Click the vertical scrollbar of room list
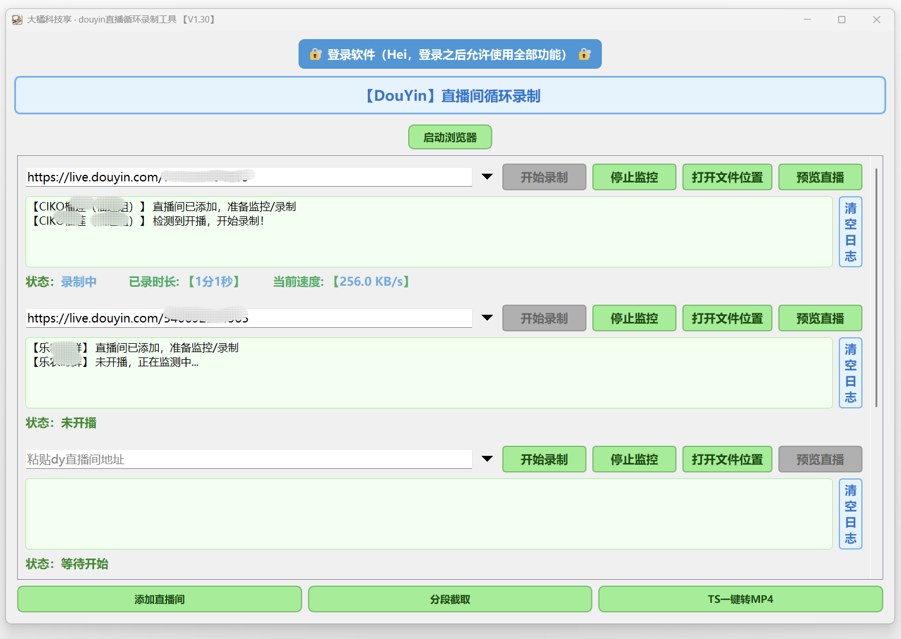The width and height of the screenshot is (901, 639). (x=876, y=287)
